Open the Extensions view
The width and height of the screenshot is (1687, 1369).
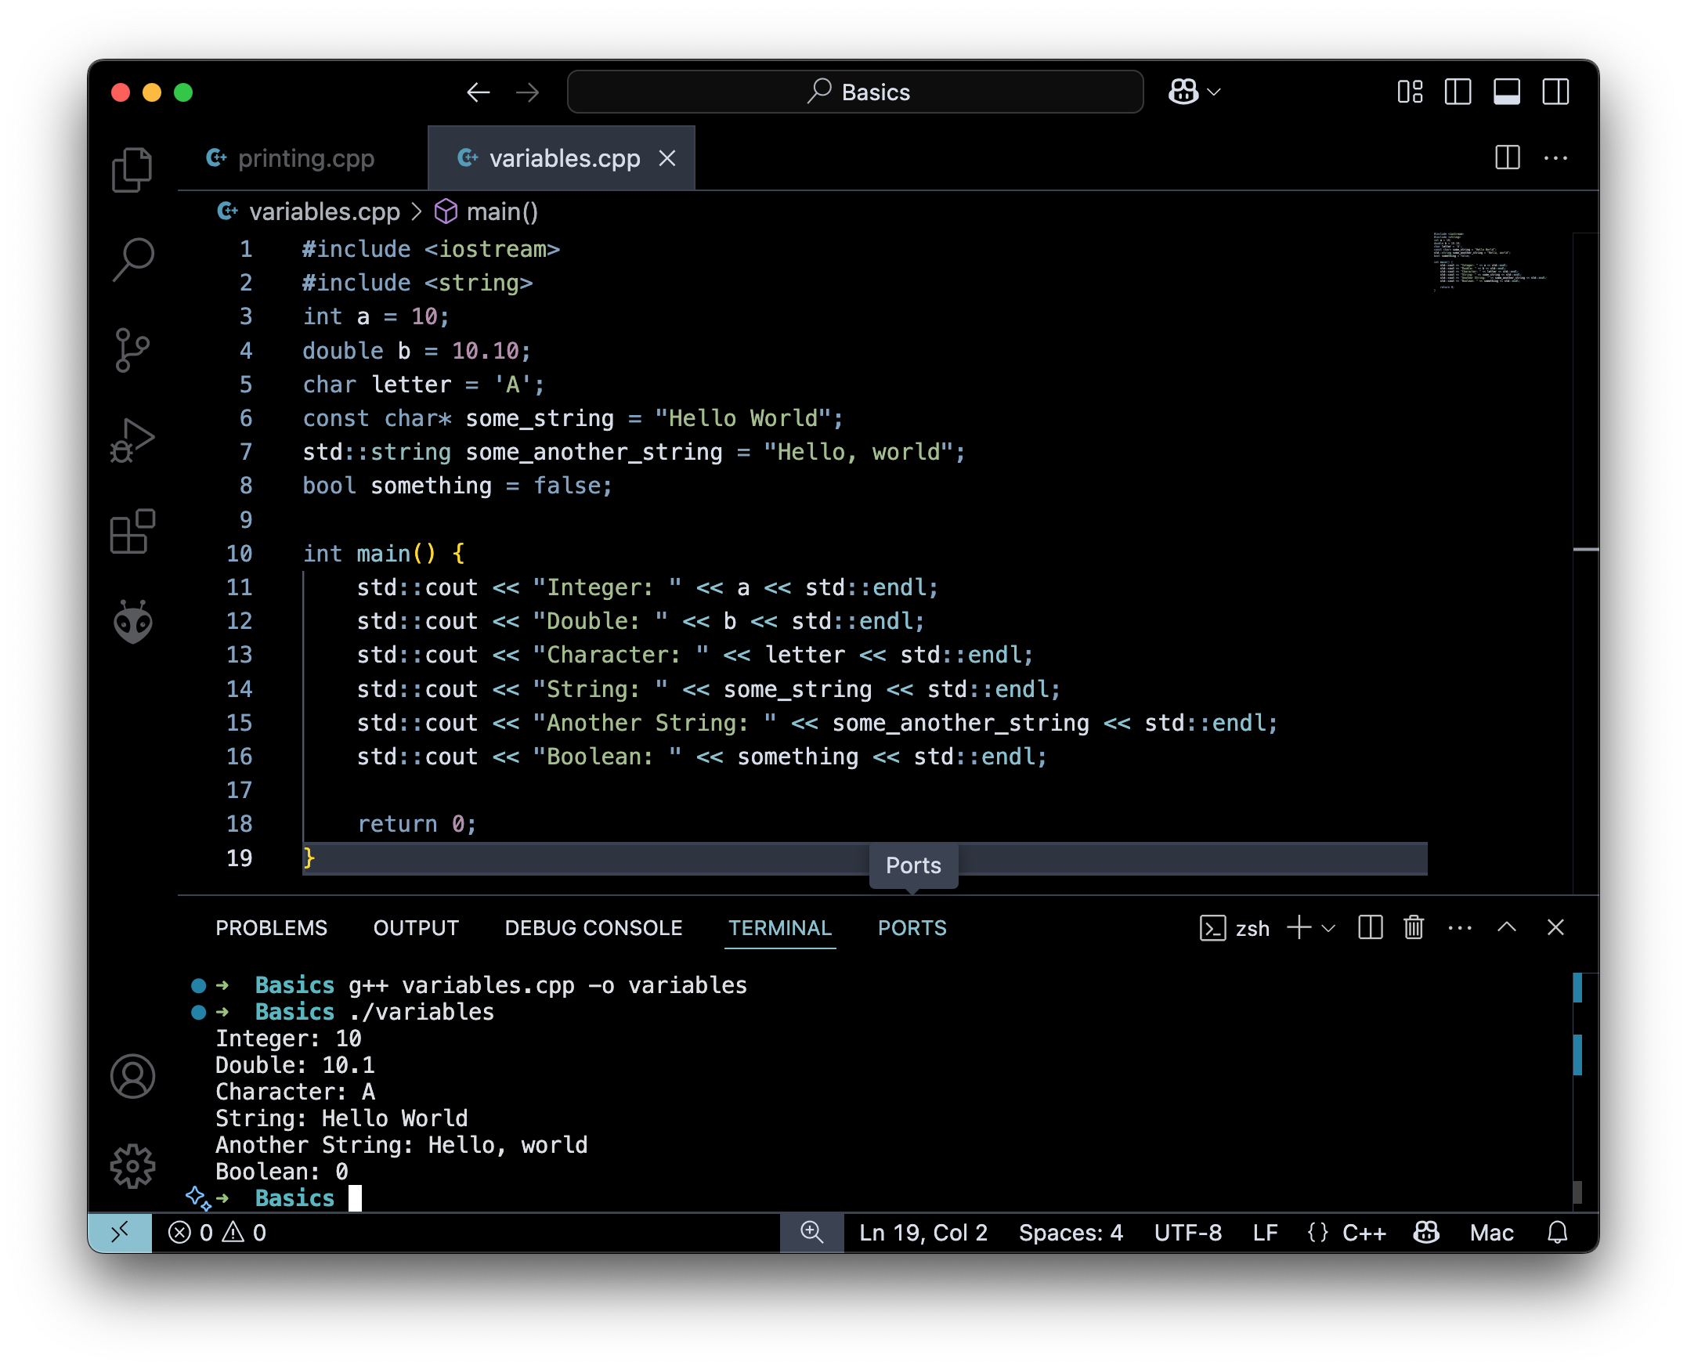click(x=132, y=532)
